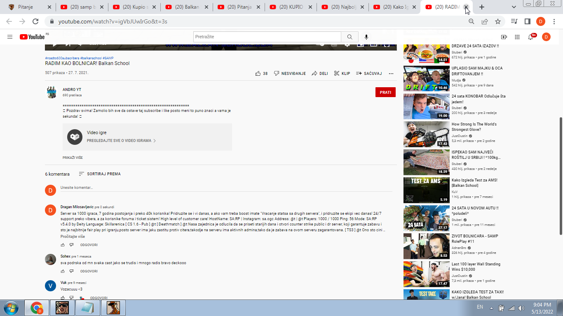Open volume control in system tray

pyautogui.click(x=521, y=308)
